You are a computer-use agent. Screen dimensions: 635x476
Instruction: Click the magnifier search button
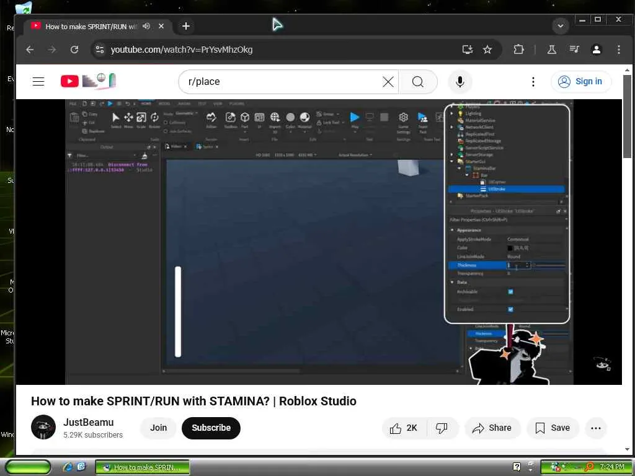click(x=418, y=82)
